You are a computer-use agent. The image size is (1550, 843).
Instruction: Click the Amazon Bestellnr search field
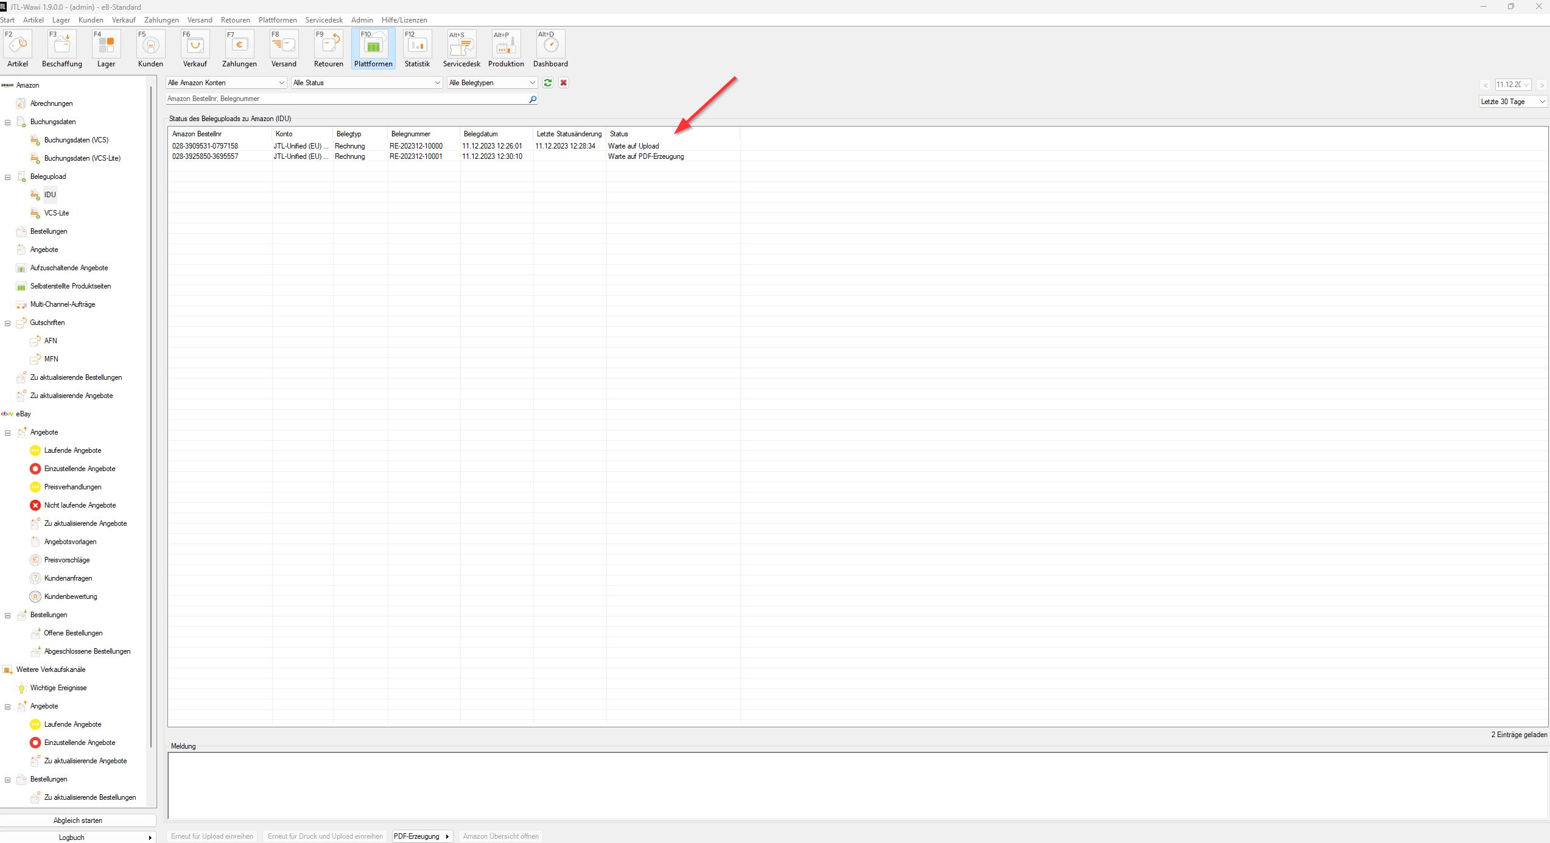click(x=347, y=99)
